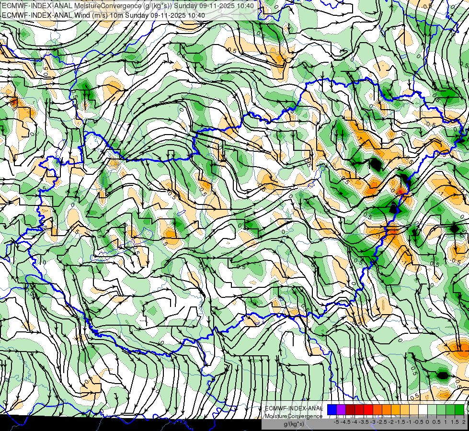
Task: Choose the orange swatch between -2.5 and -2
Action: coord(387,410)
